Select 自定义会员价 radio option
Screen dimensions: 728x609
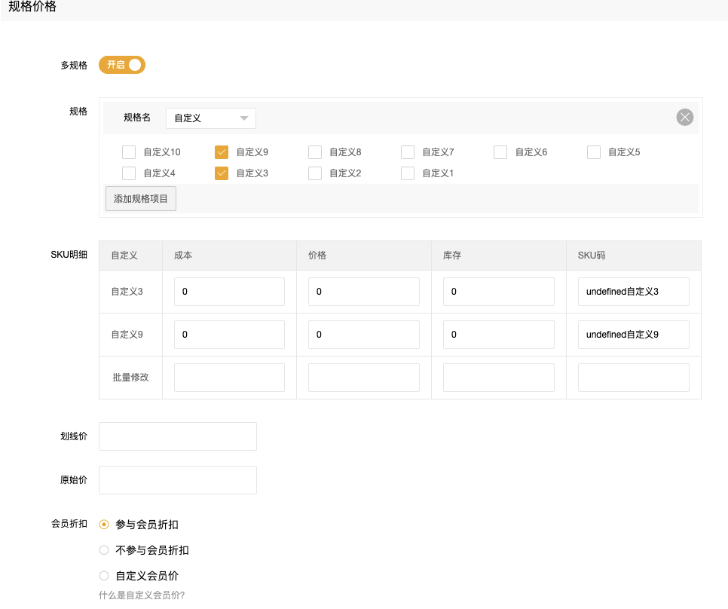pyautogui.click(x=104, y=576)
